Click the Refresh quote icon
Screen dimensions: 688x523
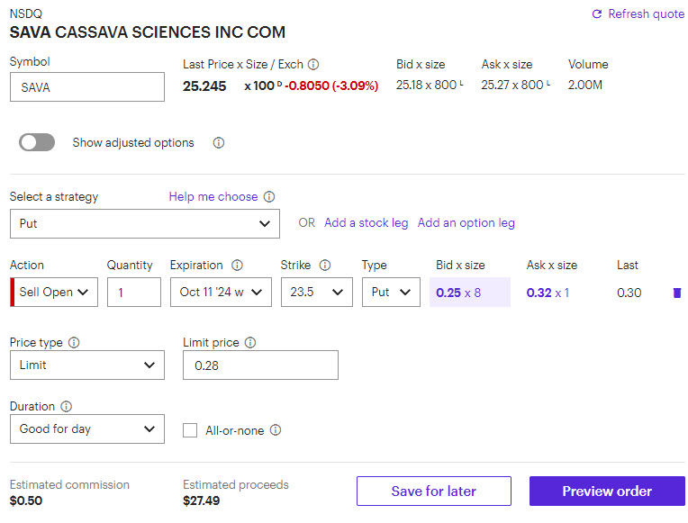pyautogui.click(x=596, y=14)
